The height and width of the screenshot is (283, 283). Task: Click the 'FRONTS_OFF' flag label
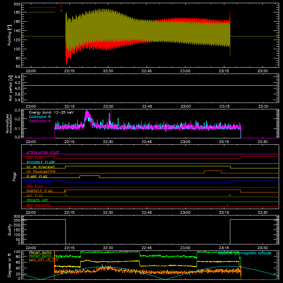[x=37, y=201]
